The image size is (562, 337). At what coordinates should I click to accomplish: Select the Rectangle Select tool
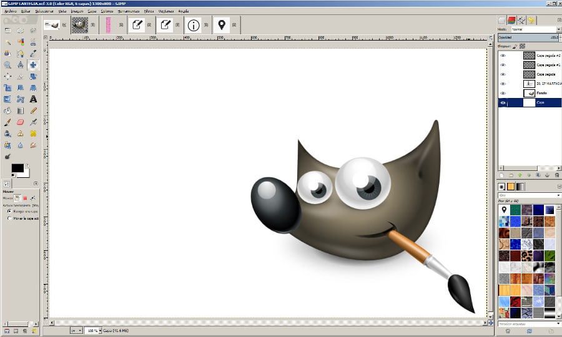[7, 30]
